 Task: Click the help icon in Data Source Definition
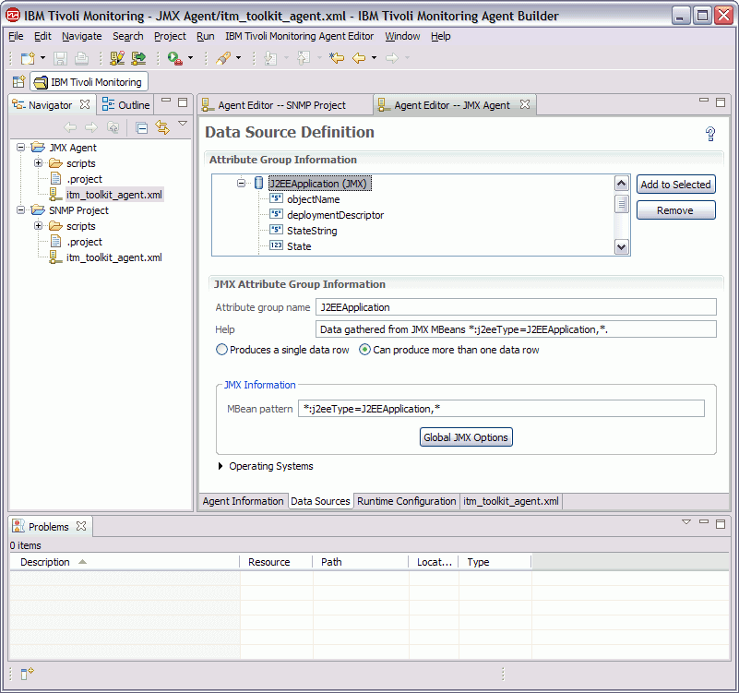click(x=710, y=133)
